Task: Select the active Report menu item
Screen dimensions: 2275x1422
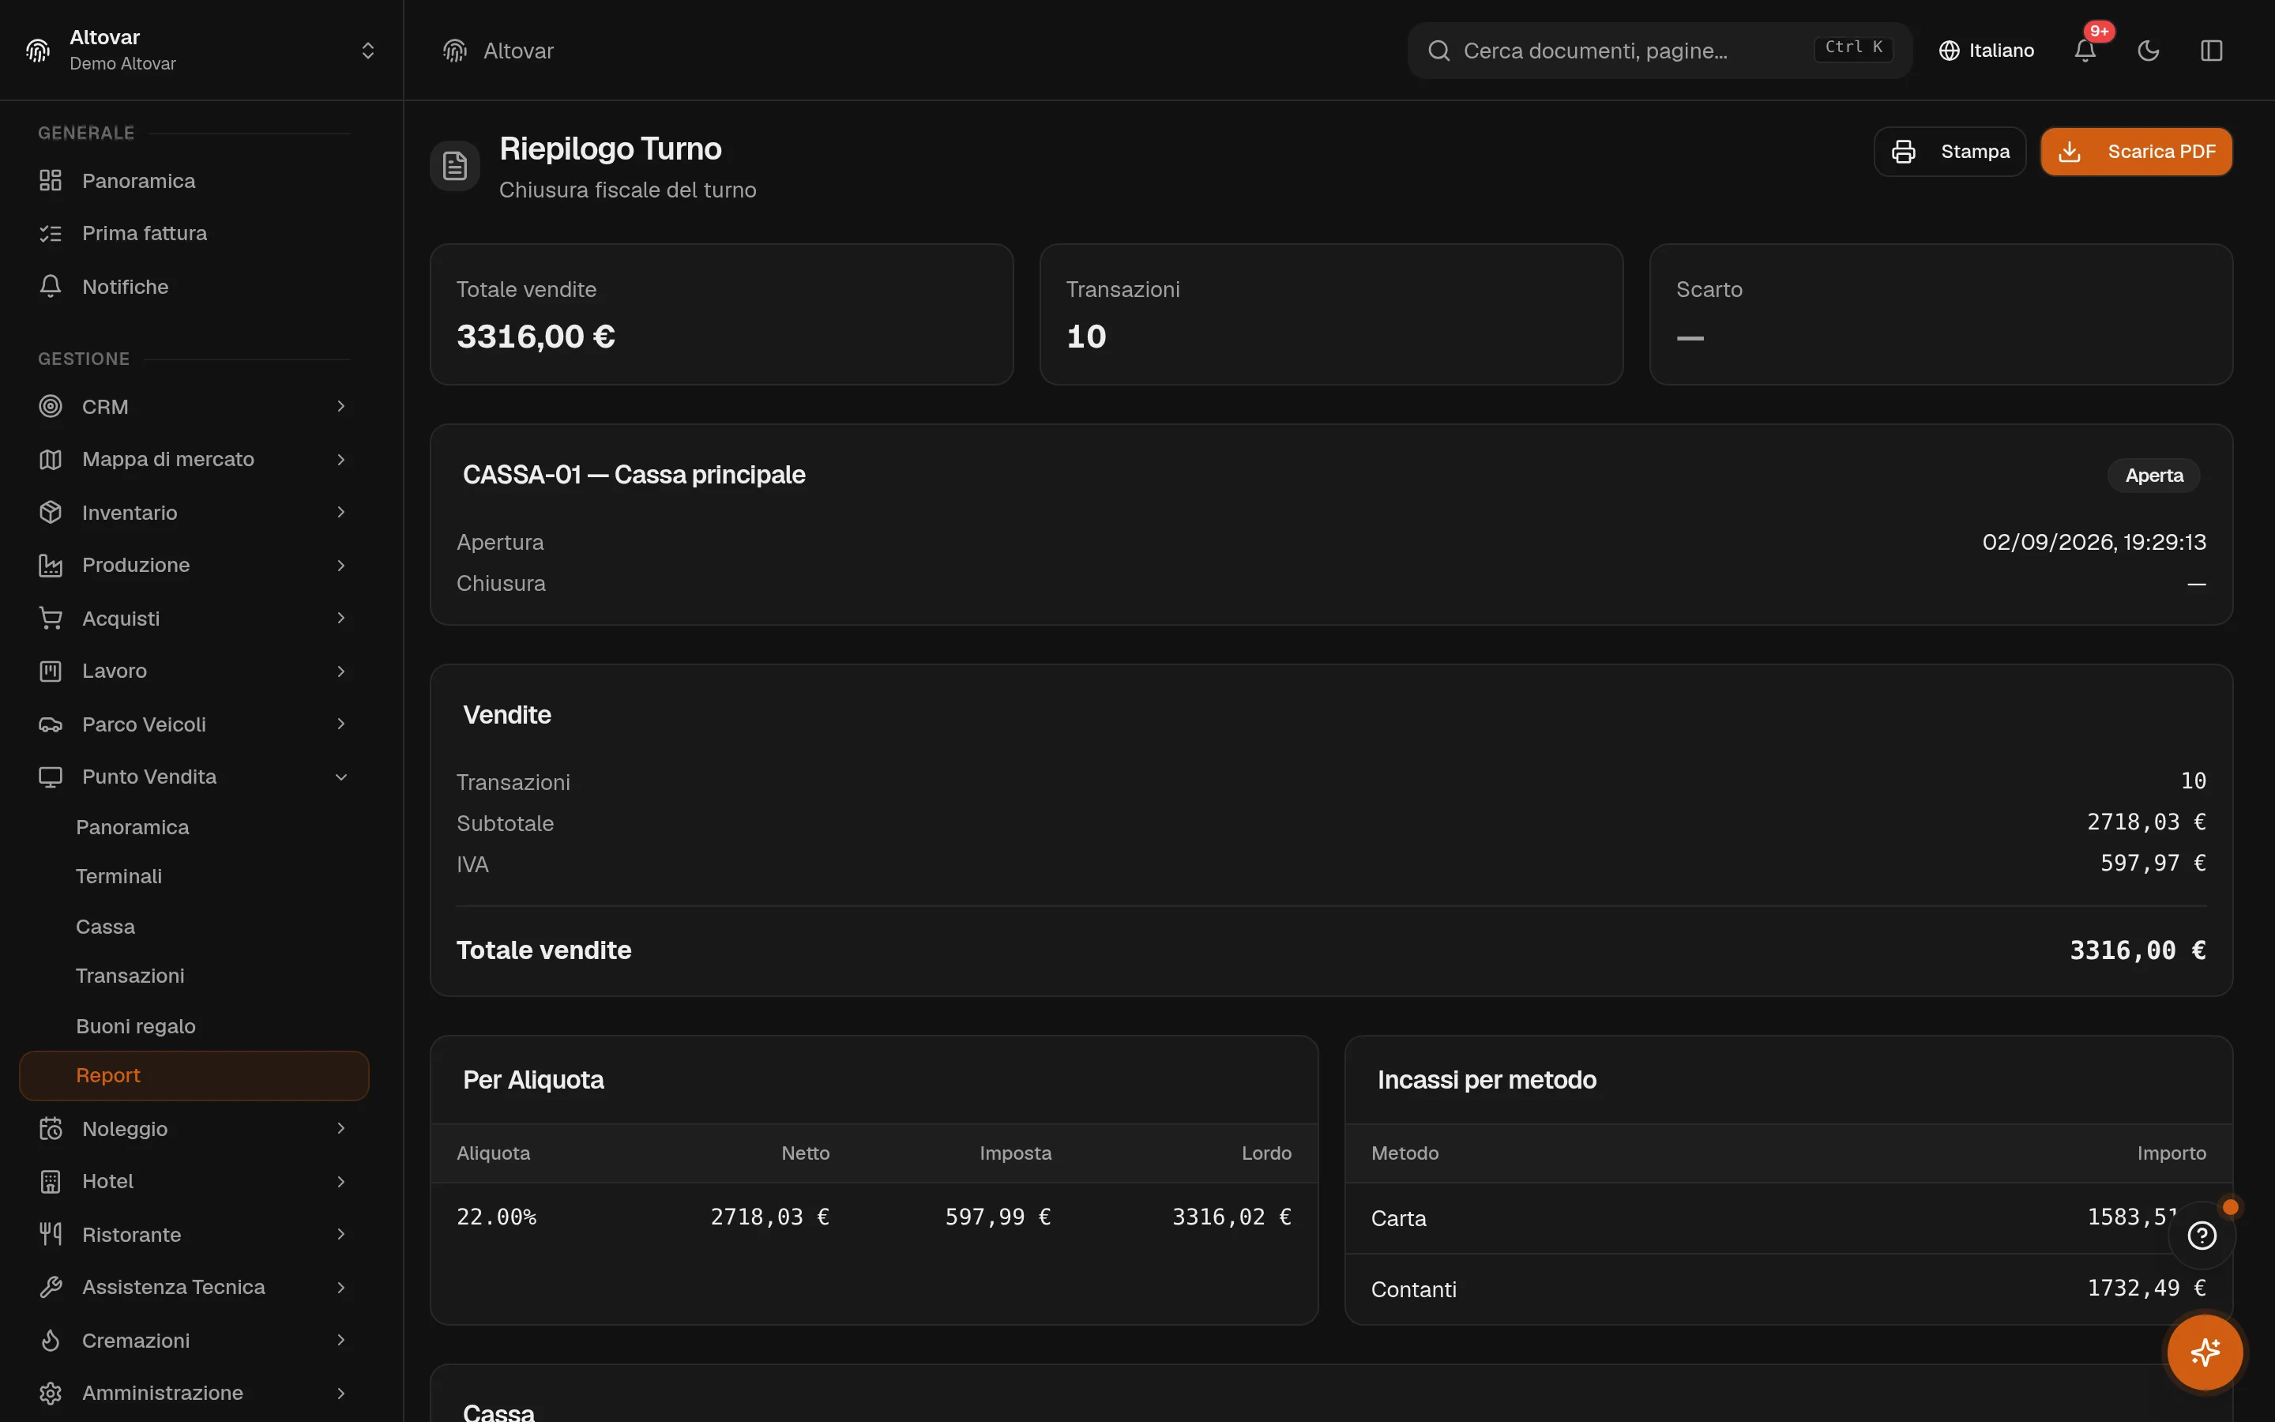Action: [194, 1075]
